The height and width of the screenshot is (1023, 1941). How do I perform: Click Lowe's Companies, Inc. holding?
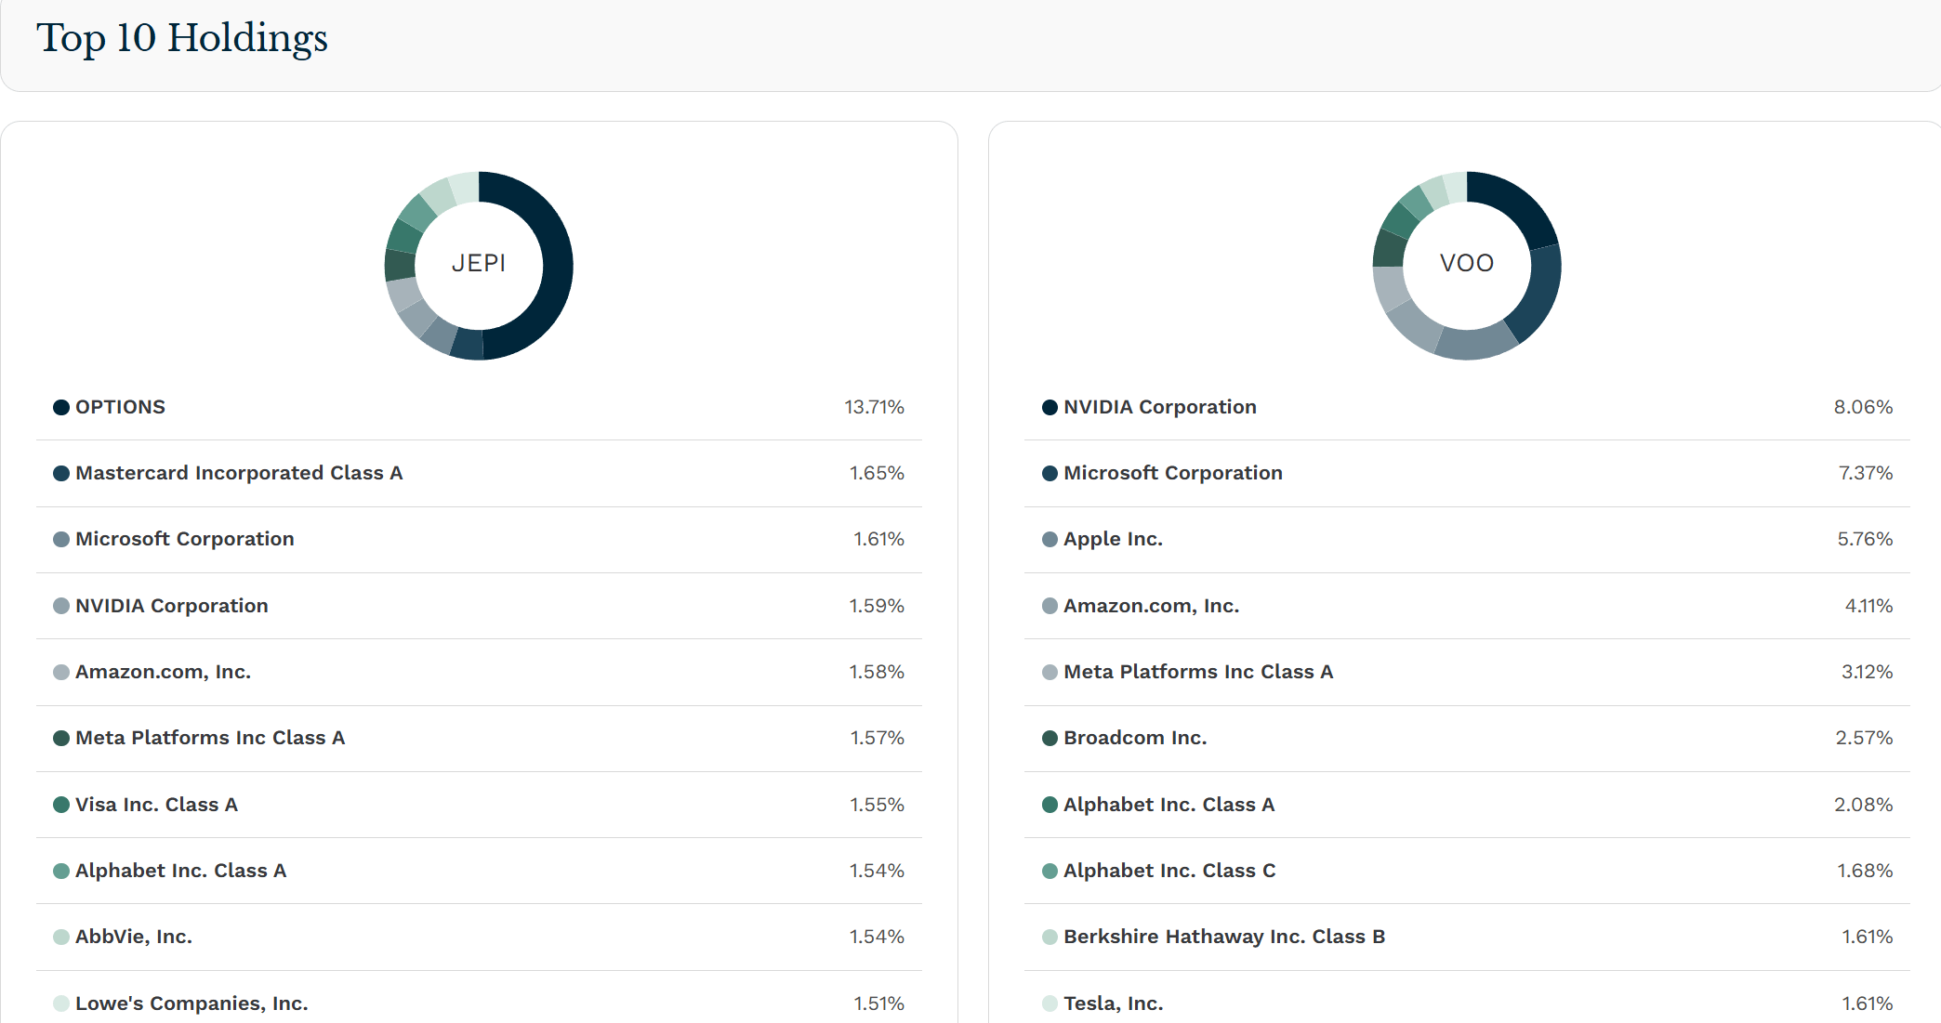pyautogui.click(x=191, y=1003)
